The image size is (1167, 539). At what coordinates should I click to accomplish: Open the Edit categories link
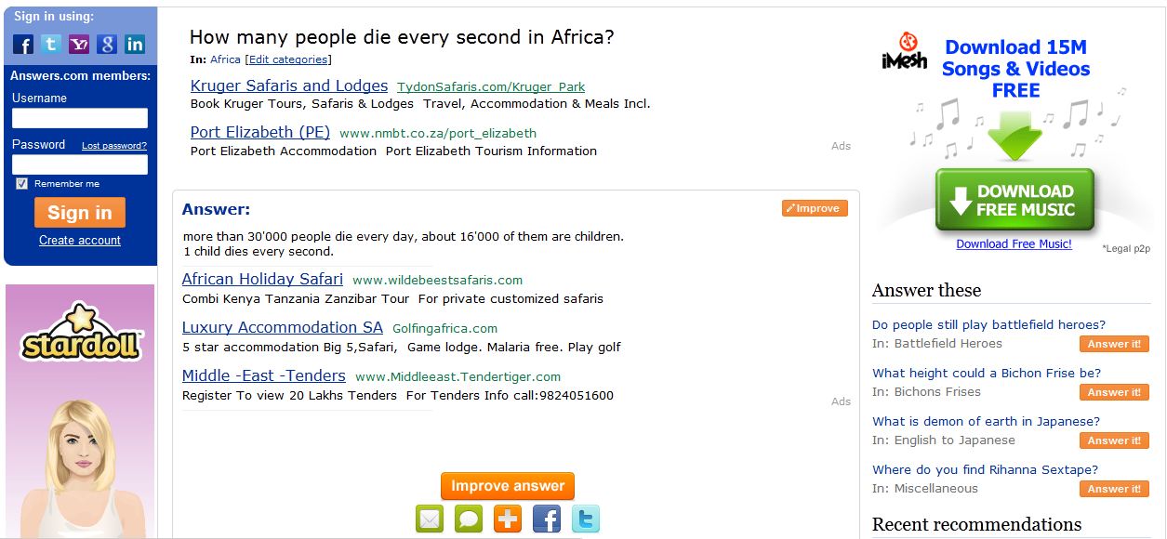point(287,59)
